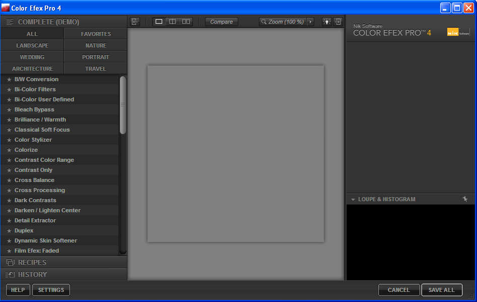Favorite the Bleach Bypass star
Image resolution: width=477 pixels, height=302 pixels.
tap(9, 109)
